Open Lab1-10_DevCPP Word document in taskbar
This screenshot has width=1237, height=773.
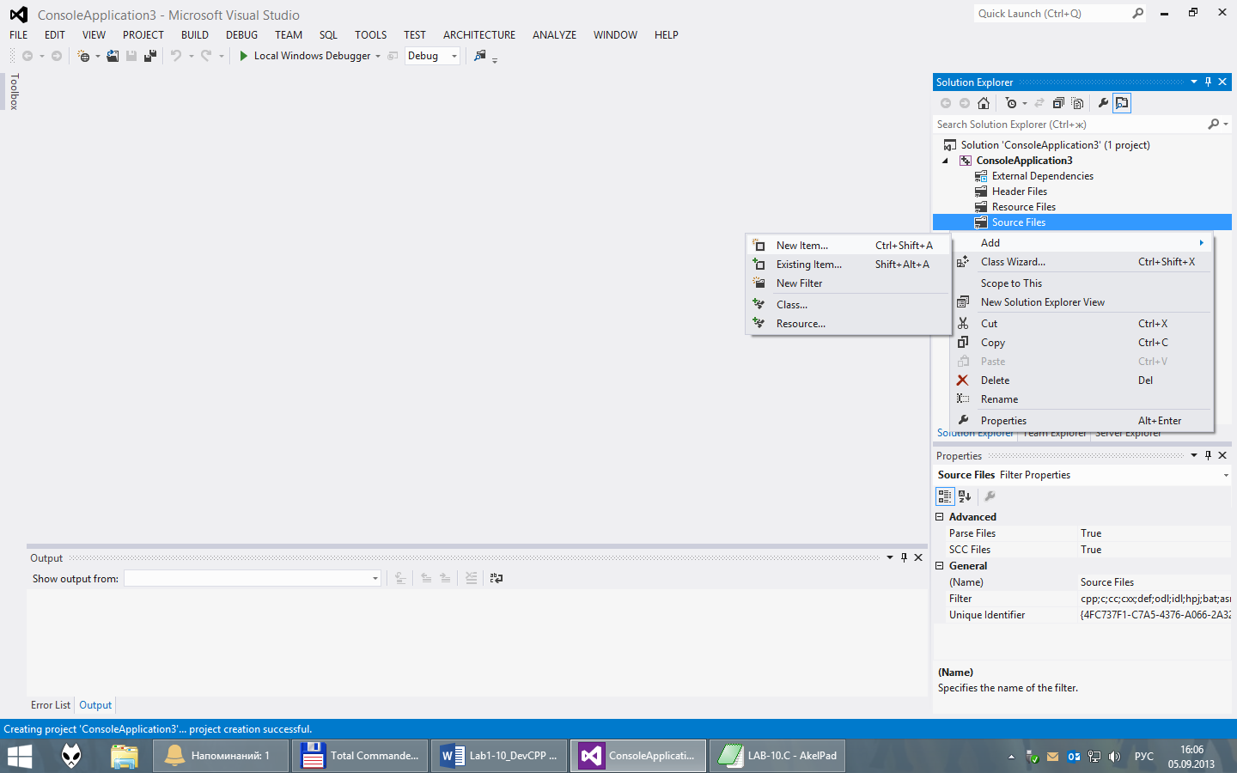(499, 756)
